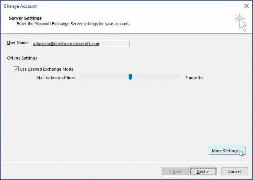Screen dimensions: 253x180
Task: Close the Change Account window
Action: [247, 6]
